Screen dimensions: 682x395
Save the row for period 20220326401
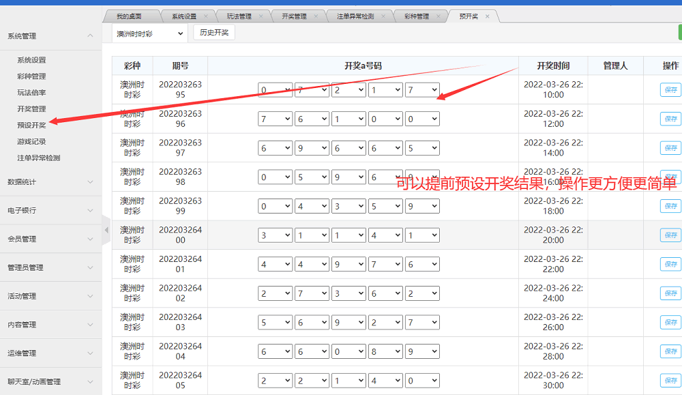[x=670, y=264]
